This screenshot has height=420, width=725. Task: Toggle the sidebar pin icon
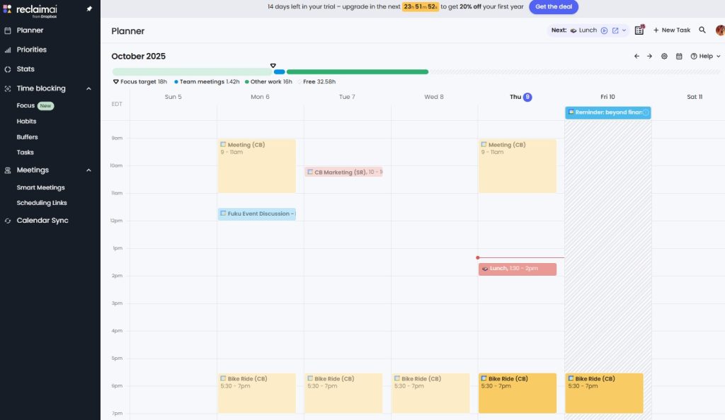(x=89, y=8)
